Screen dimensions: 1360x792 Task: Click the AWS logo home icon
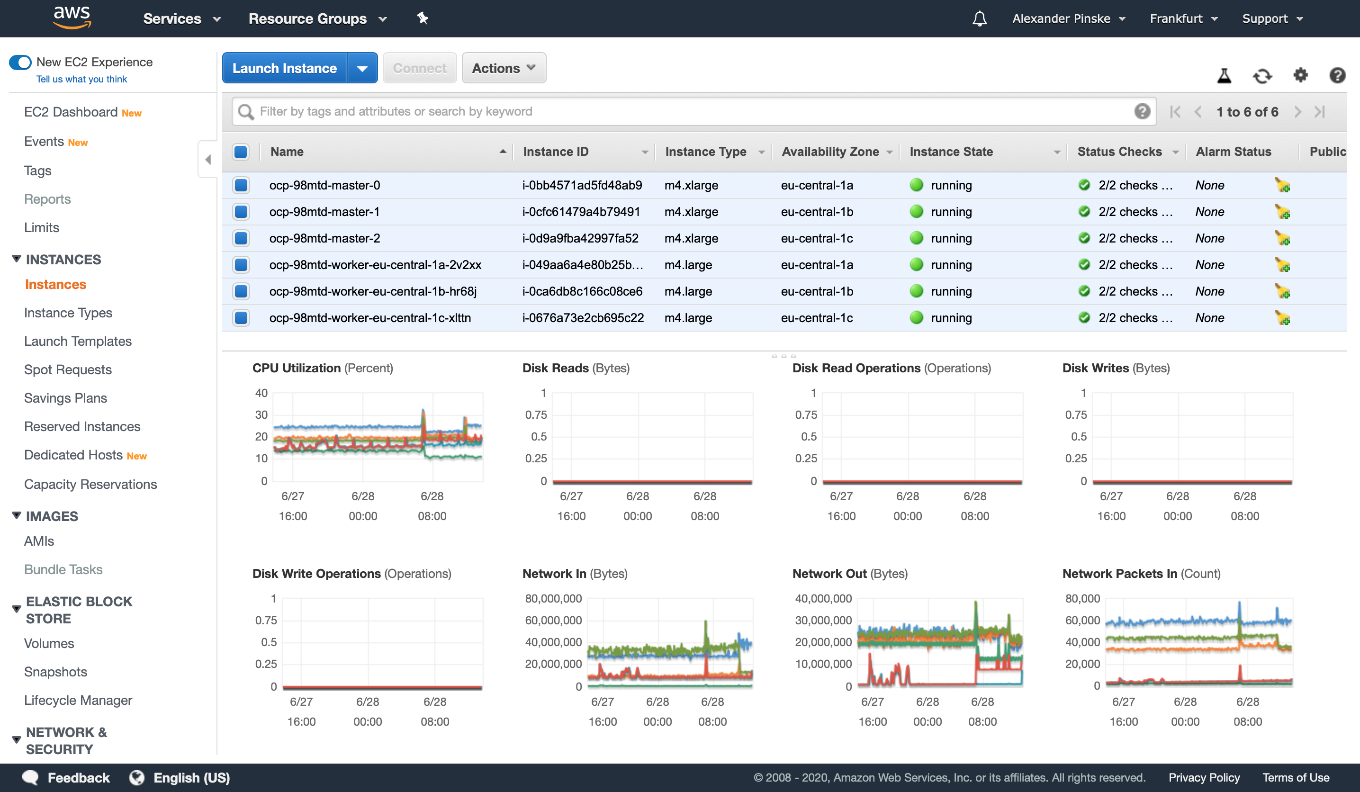(72, 18)
